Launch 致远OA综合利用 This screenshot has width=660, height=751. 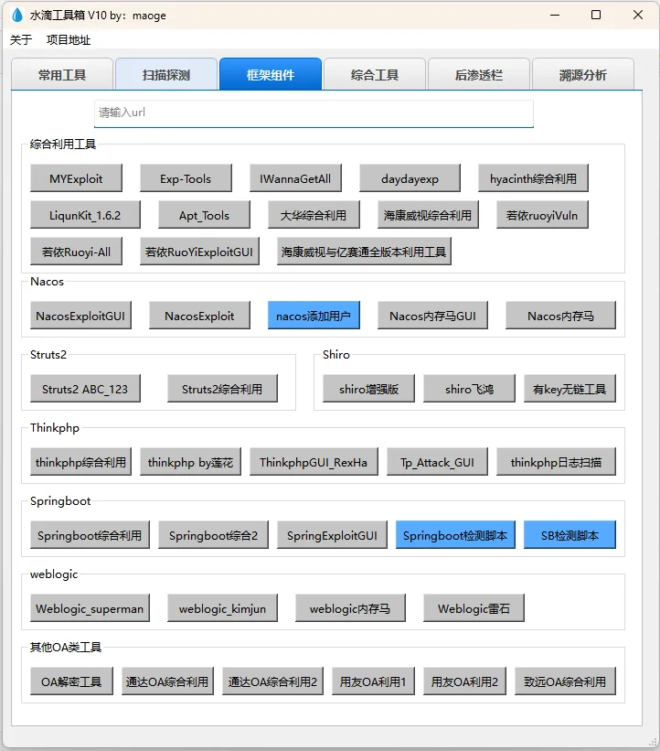point(565,681)
